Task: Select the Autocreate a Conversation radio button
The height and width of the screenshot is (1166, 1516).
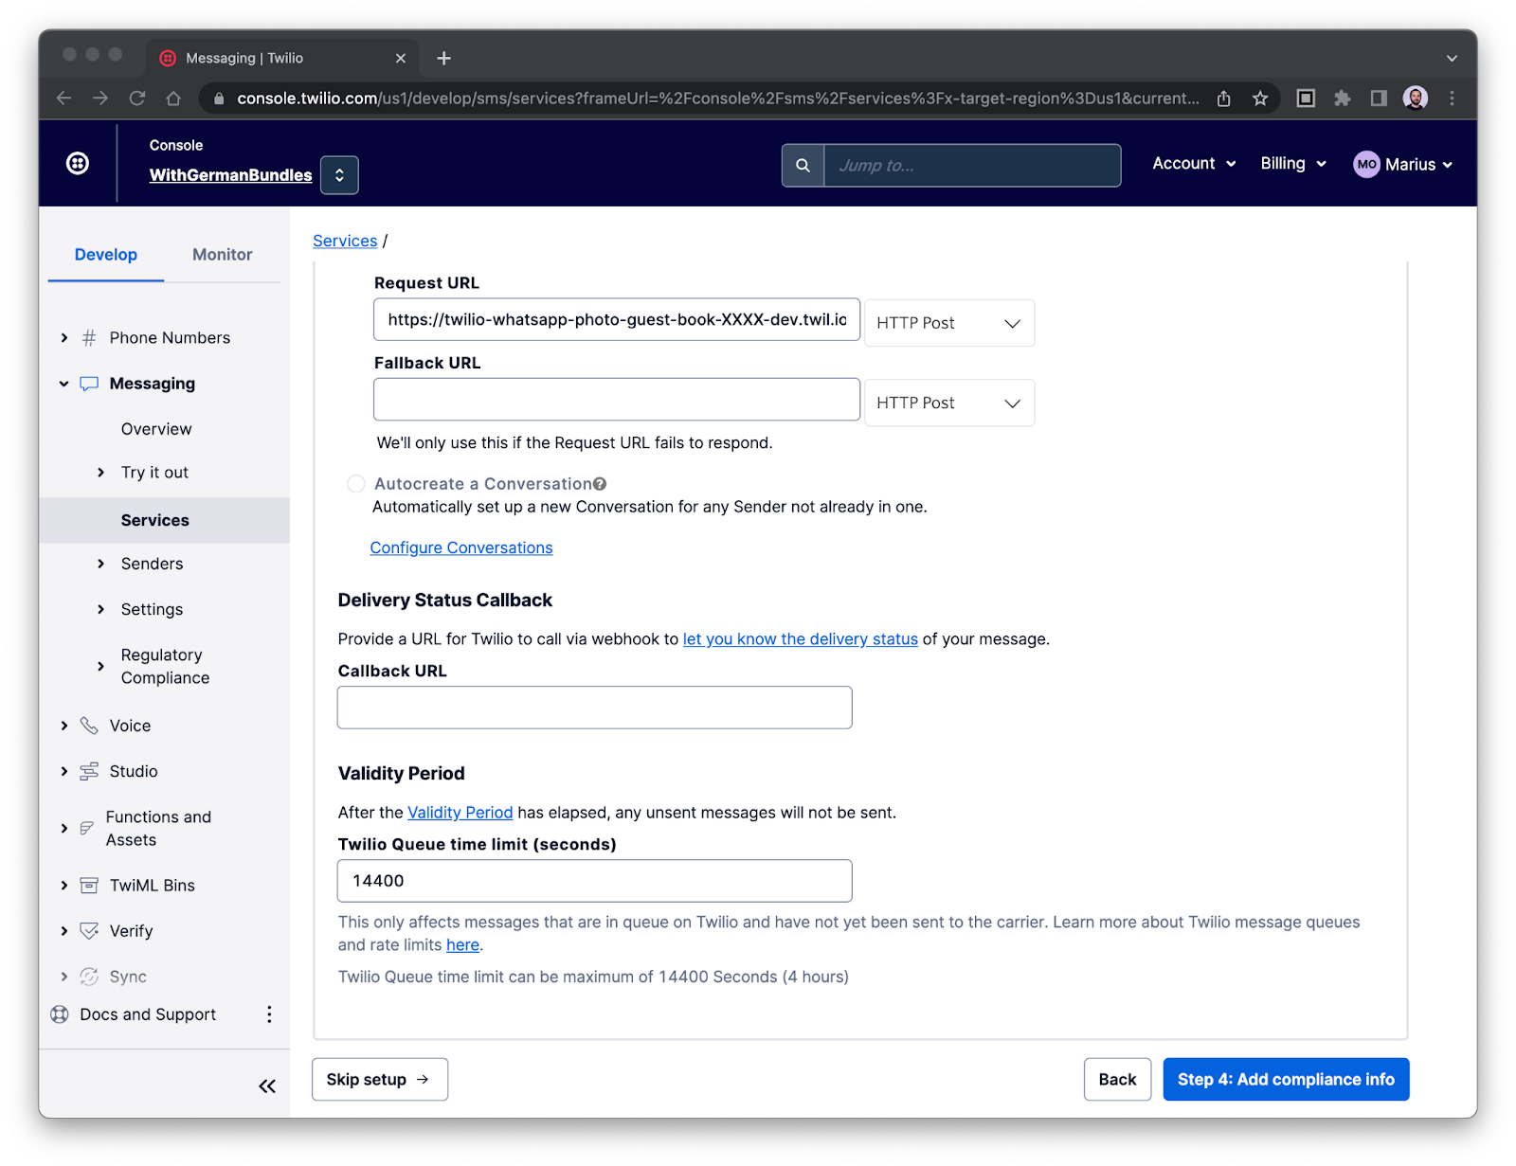Action: (356, 484)
